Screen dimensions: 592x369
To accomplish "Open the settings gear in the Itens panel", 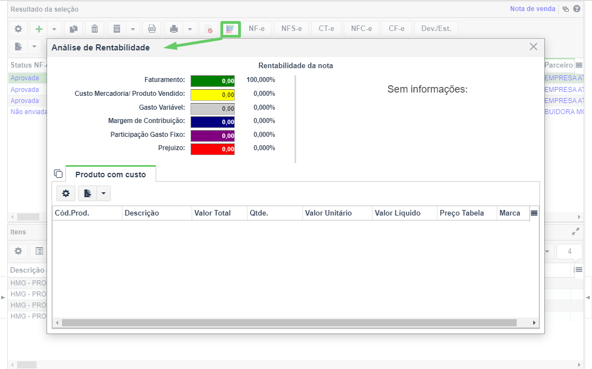I will [x=18, y=251].
